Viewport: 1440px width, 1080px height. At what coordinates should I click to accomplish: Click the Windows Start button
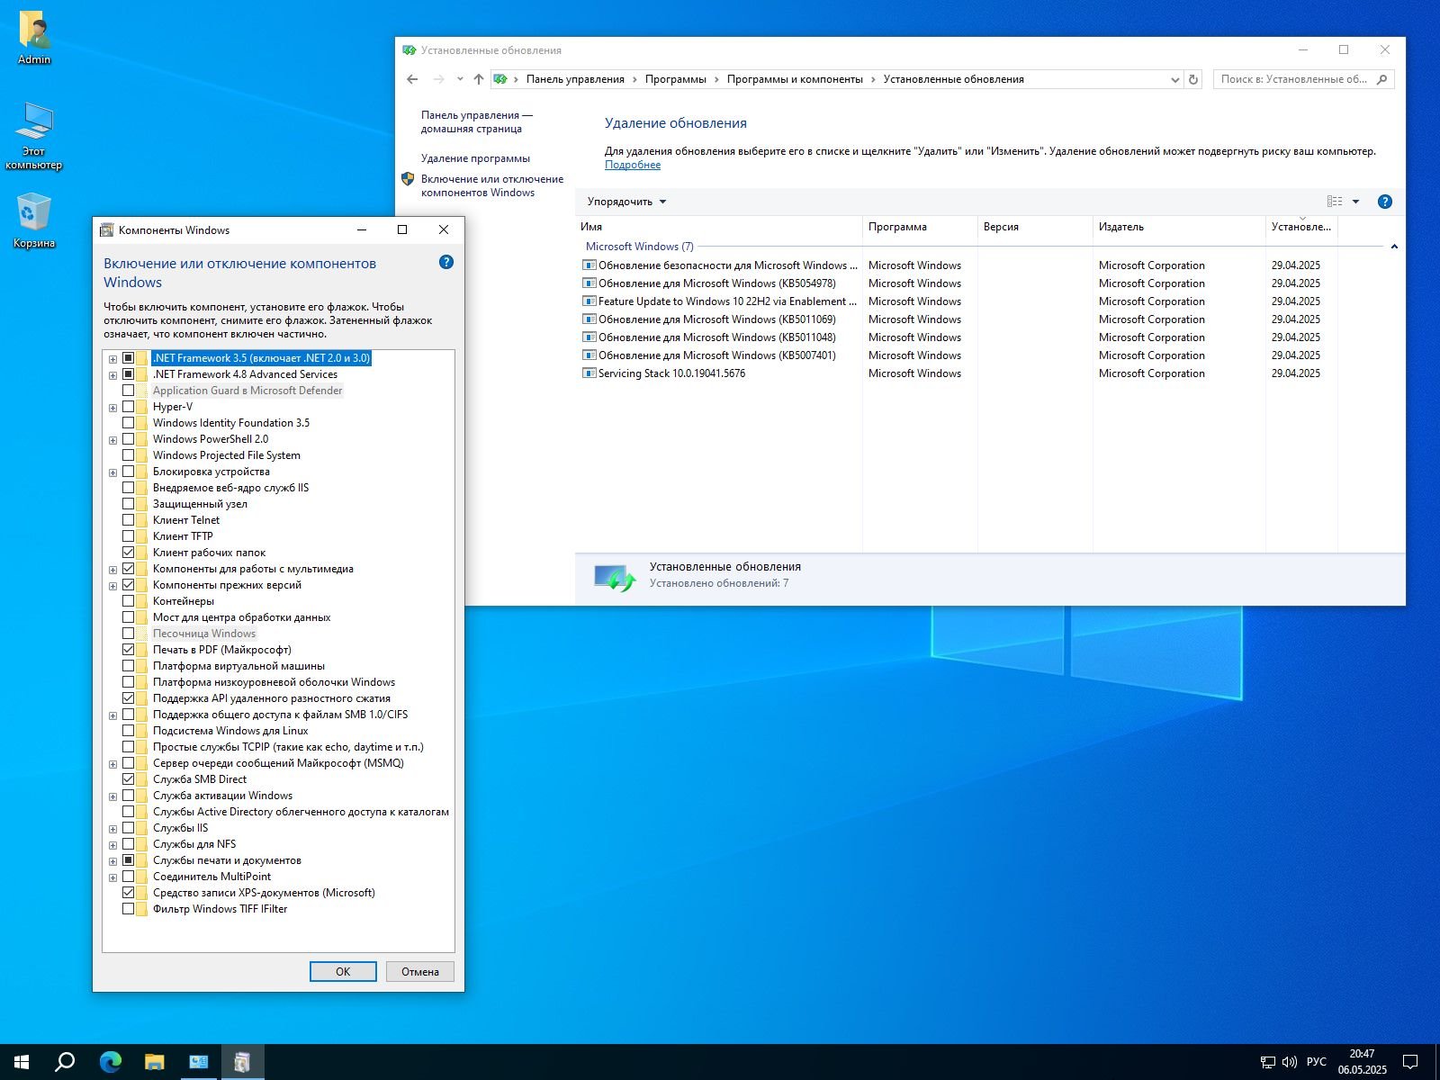click(x=22, y=1062)
